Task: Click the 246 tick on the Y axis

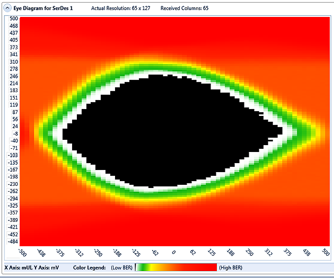Action: click(13, 76)
